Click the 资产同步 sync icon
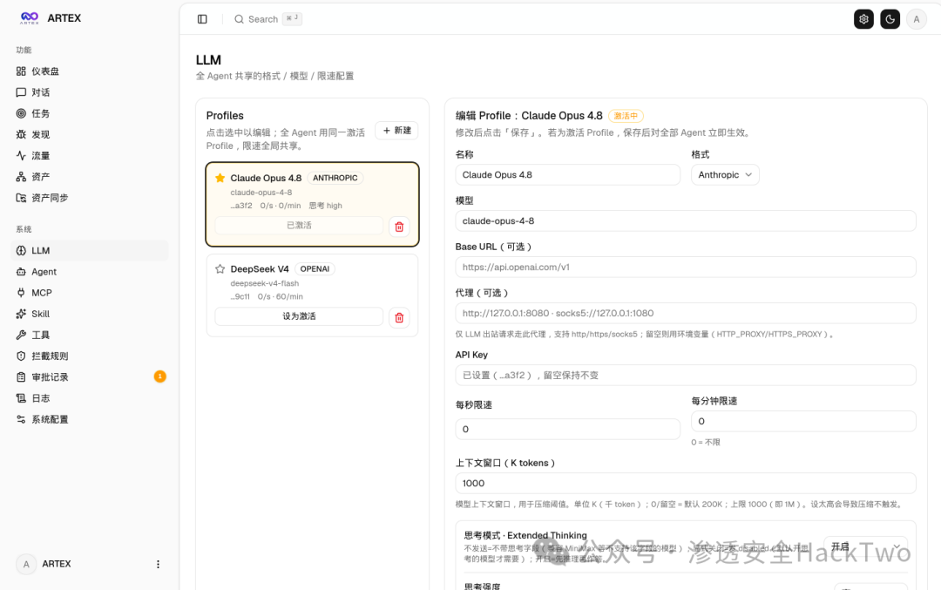Viewport: 941px width, 590px height. (x=21, y=198)
